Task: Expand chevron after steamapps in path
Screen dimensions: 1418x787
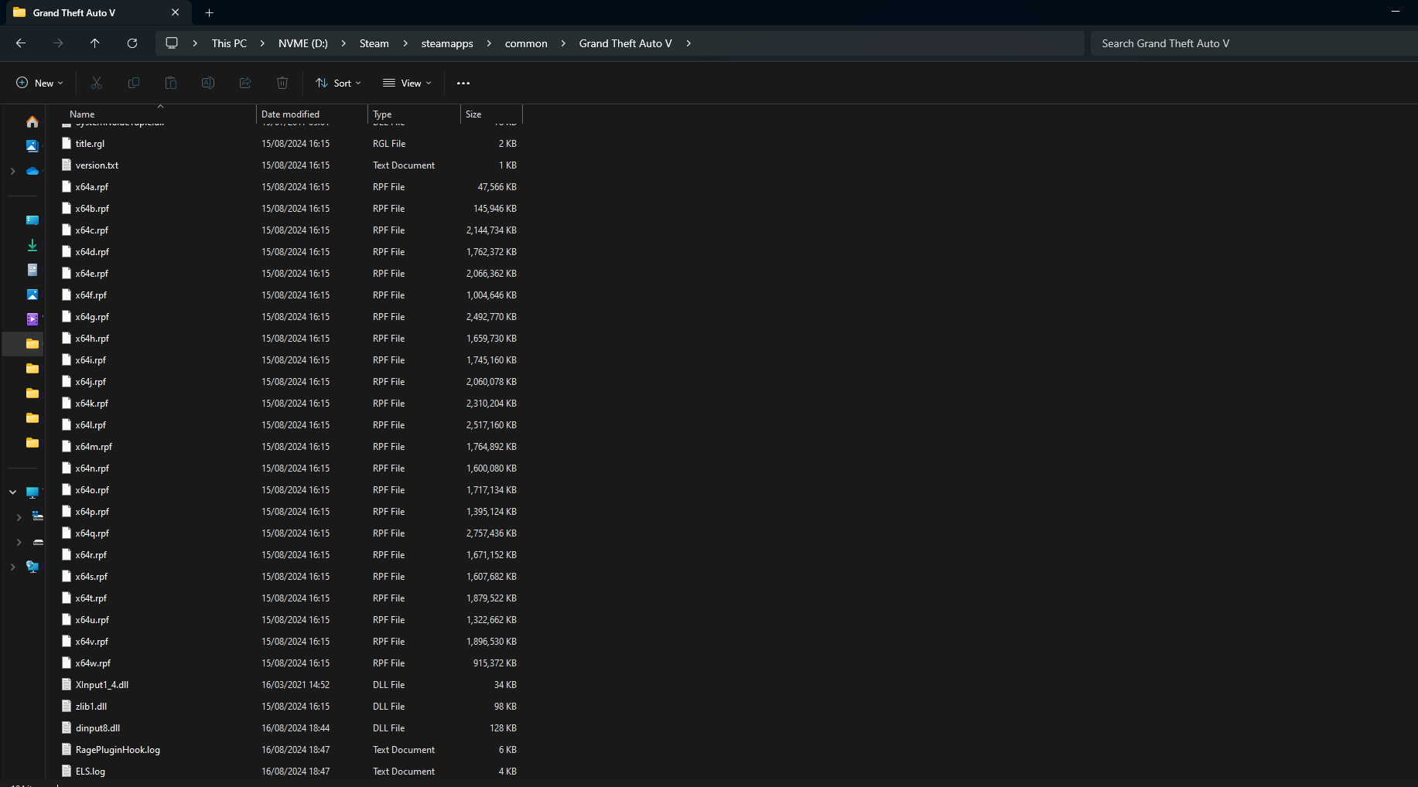Action: pyautogui.click(x=489, y=43)
